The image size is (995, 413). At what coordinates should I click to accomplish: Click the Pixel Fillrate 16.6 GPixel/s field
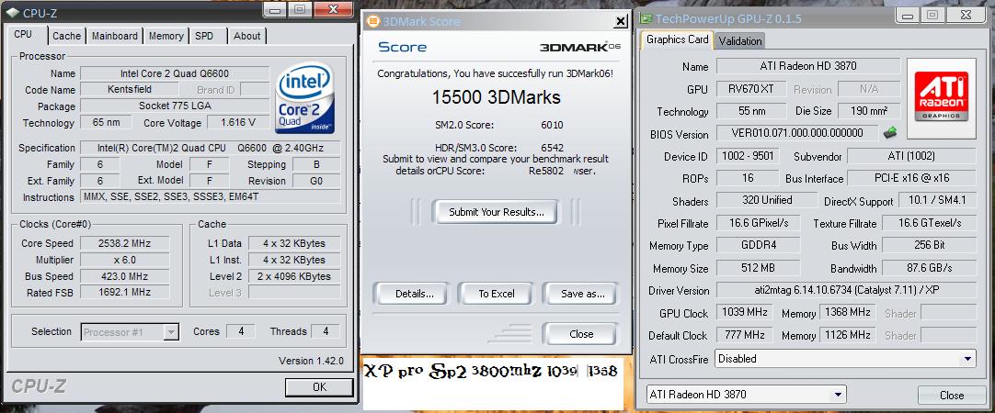click(x=758, y=223)
